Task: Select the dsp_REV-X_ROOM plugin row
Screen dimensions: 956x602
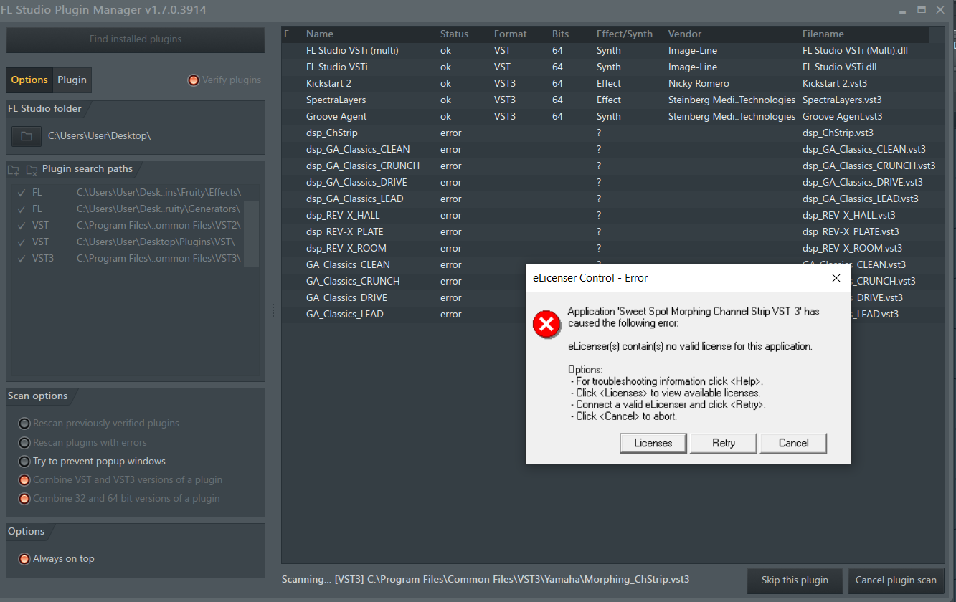Action: tap(613, 249)
